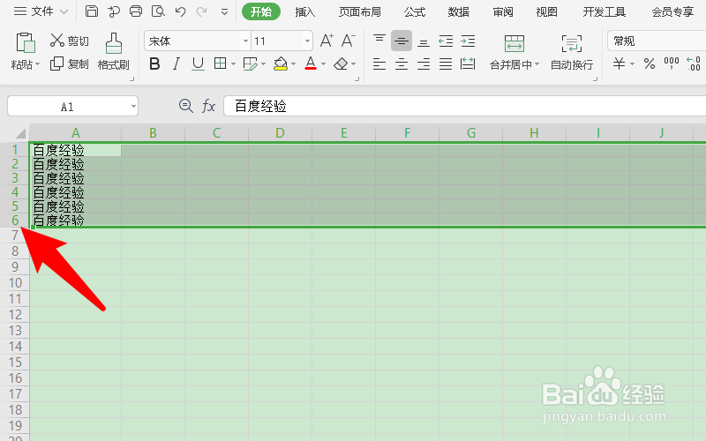Screen dimensions: 706x441
Task: Apply currency ¥ format
Action: coord(620,64)
